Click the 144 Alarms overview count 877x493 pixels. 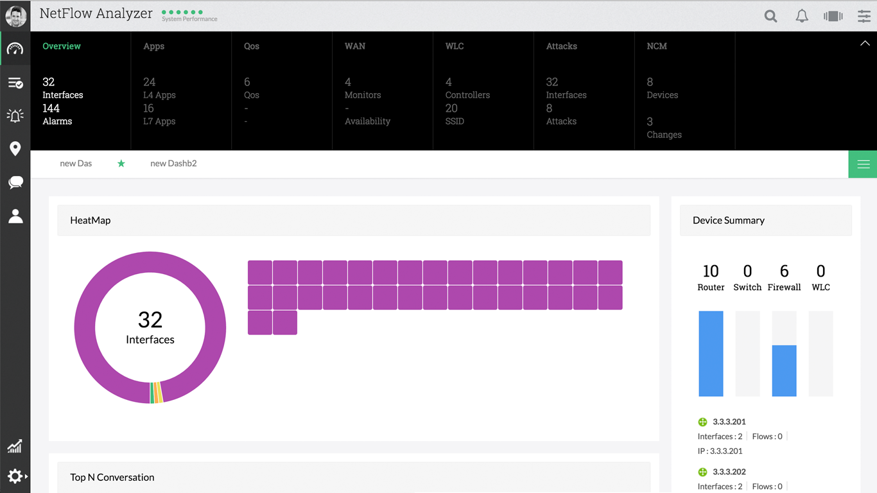click(x=57, y=115)
